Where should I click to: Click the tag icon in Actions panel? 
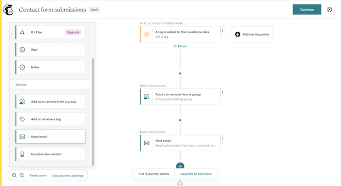[22, 119]
